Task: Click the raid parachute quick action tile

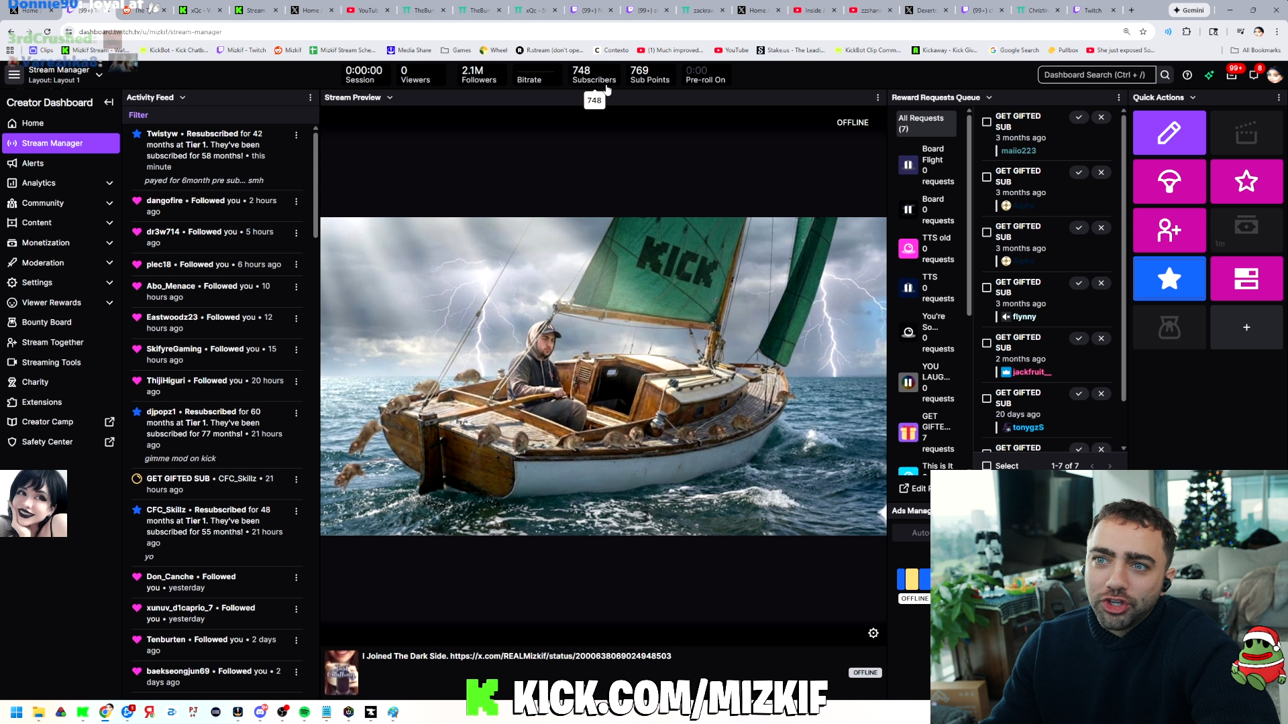Action: (1169, 181)
